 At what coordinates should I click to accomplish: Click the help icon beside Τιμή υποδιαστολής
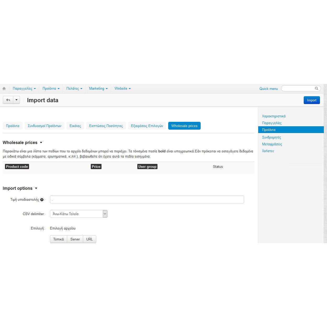point(42,200)
